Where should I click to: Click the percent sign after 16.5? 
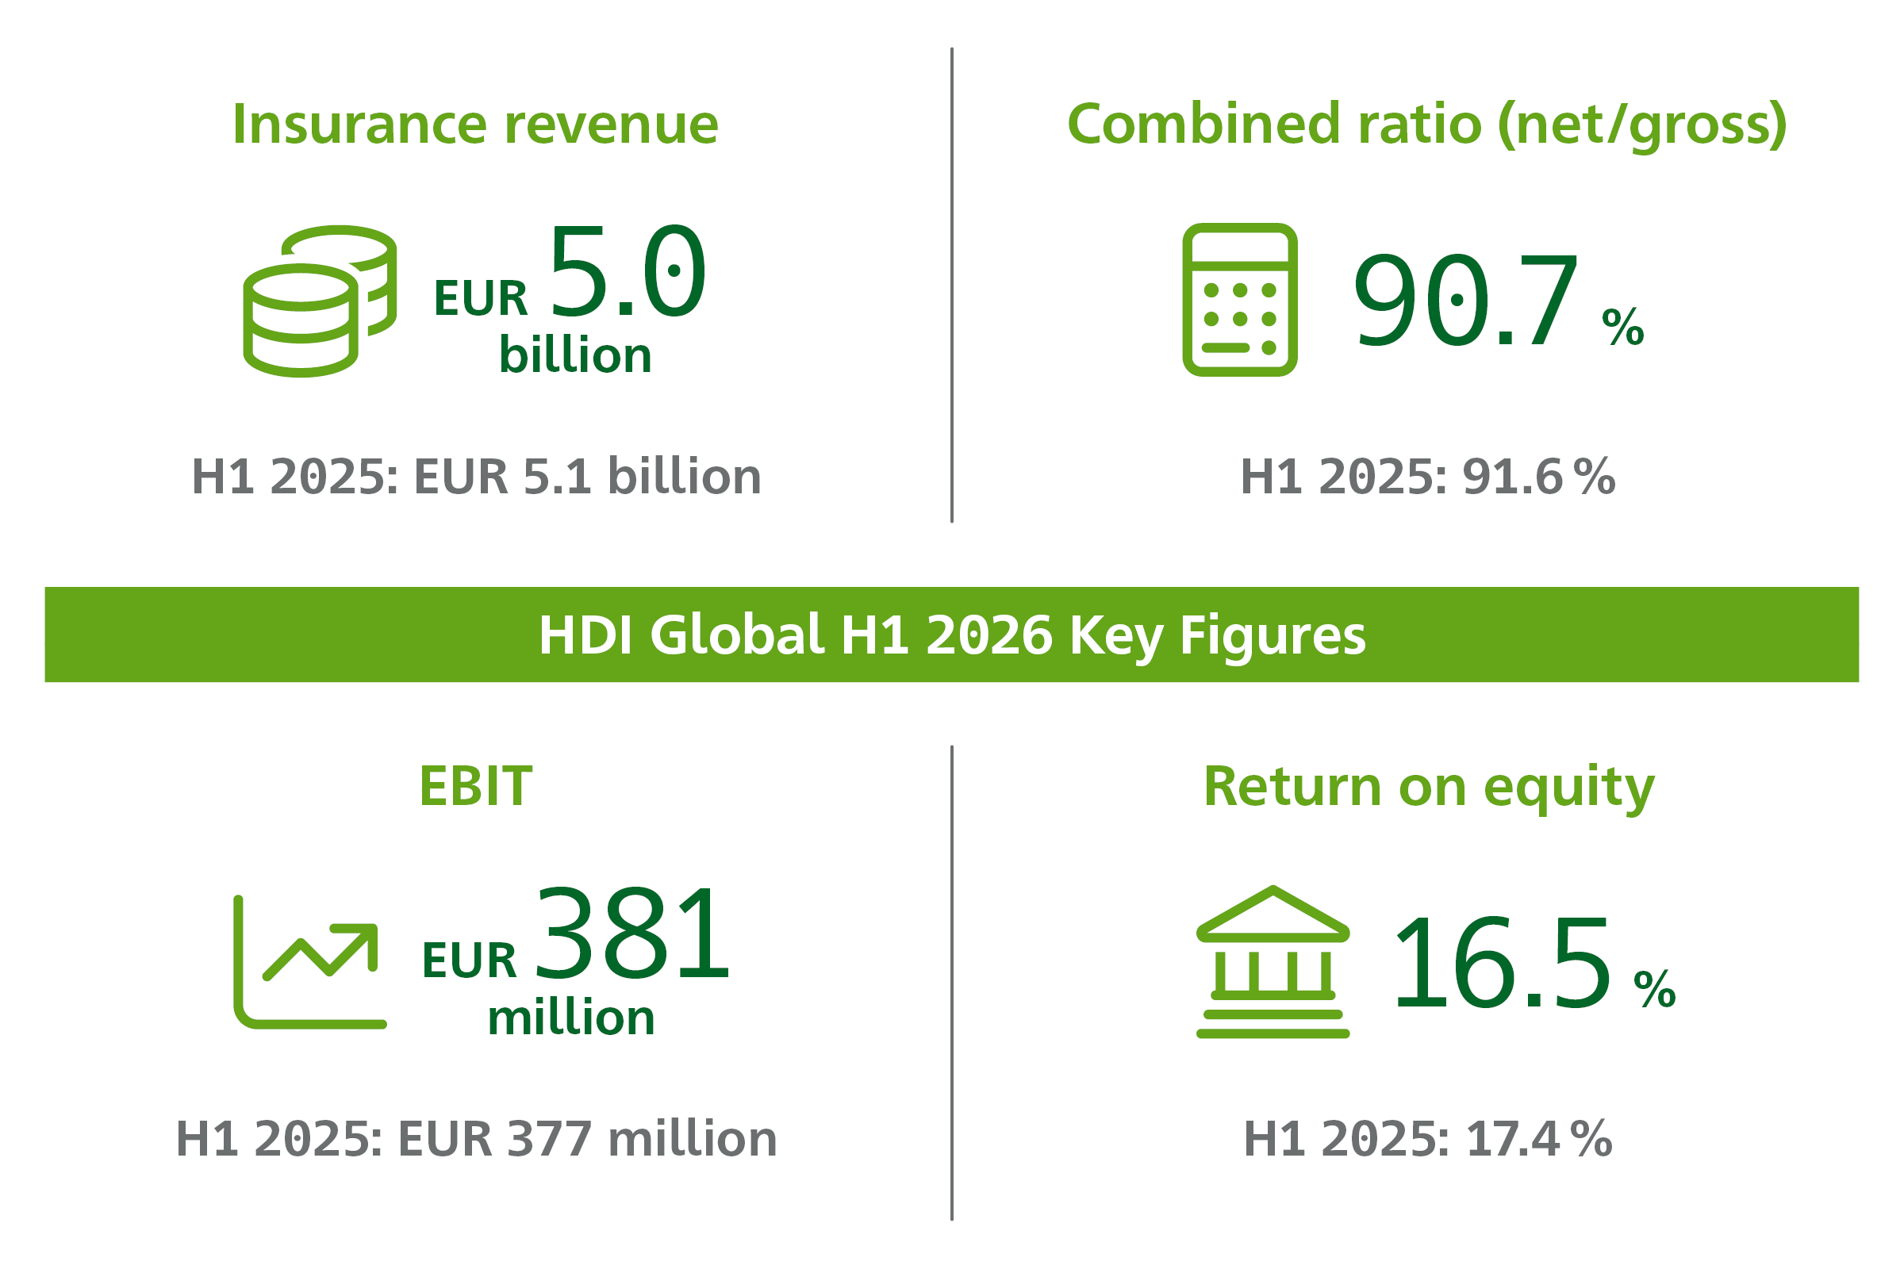[x=1655, y=989]
